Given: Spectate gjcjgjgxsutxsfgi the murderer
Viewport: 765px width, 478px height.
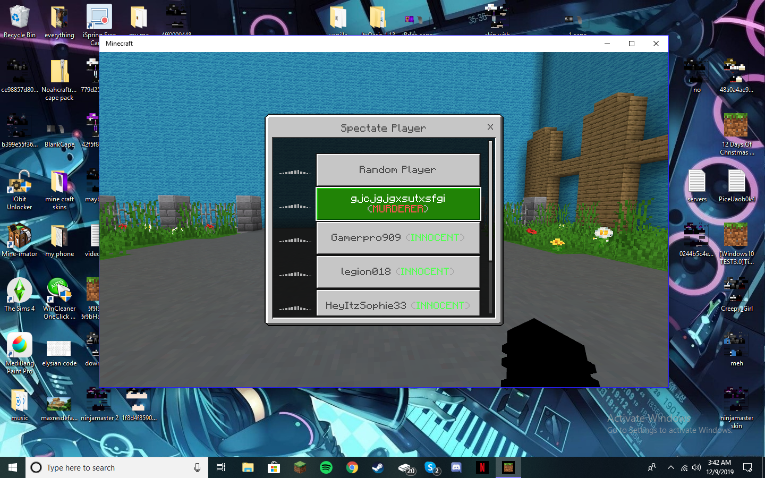Looking at the screenshot, I should tap(398, 203).
